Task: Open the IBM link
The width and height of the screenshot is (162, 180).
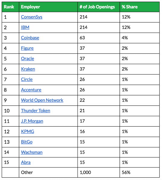Action: coord(25,27)
